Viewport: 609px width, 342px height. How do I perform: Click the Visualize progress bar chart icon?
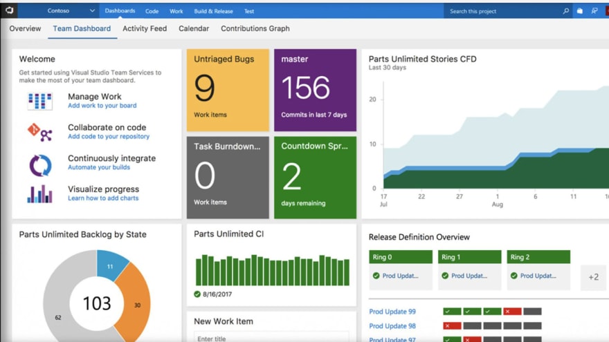[39, 194]
